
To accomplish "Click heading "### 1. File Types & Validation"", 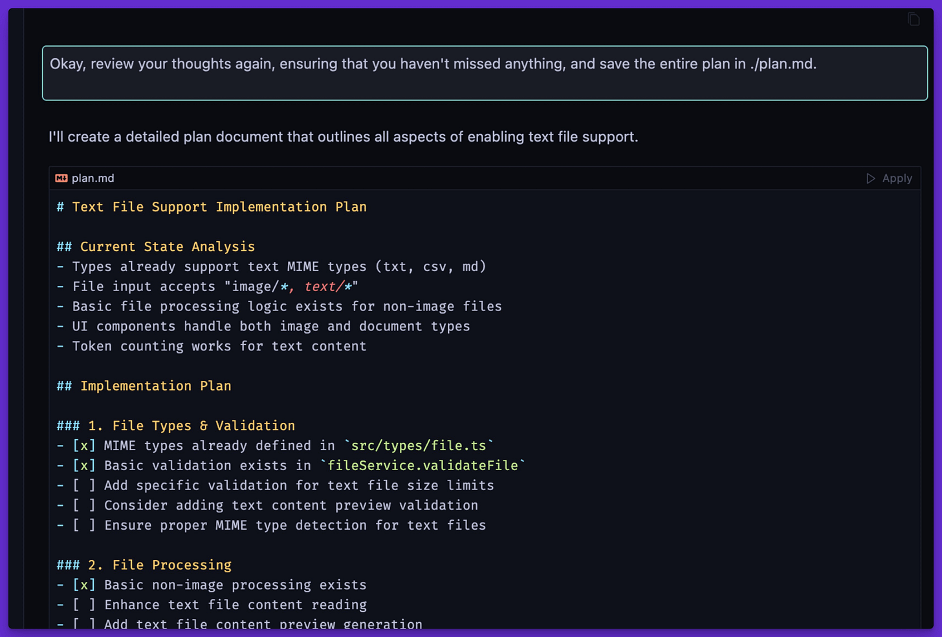I will pyautogui.click(x=175, y=426).
